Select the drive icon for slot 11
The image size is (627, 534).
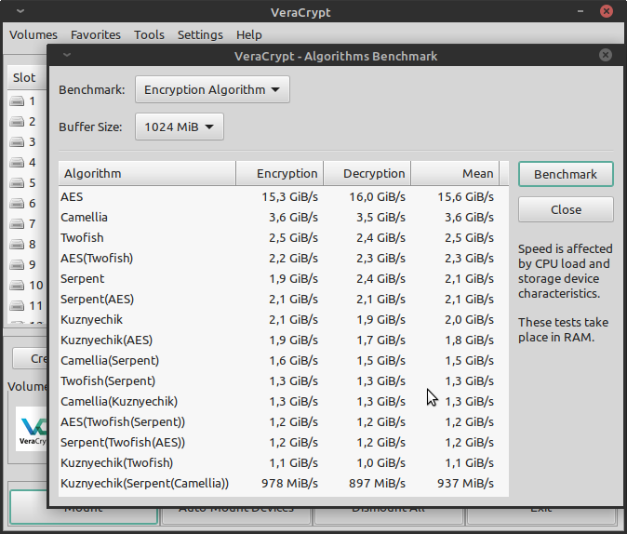[17, 306]
